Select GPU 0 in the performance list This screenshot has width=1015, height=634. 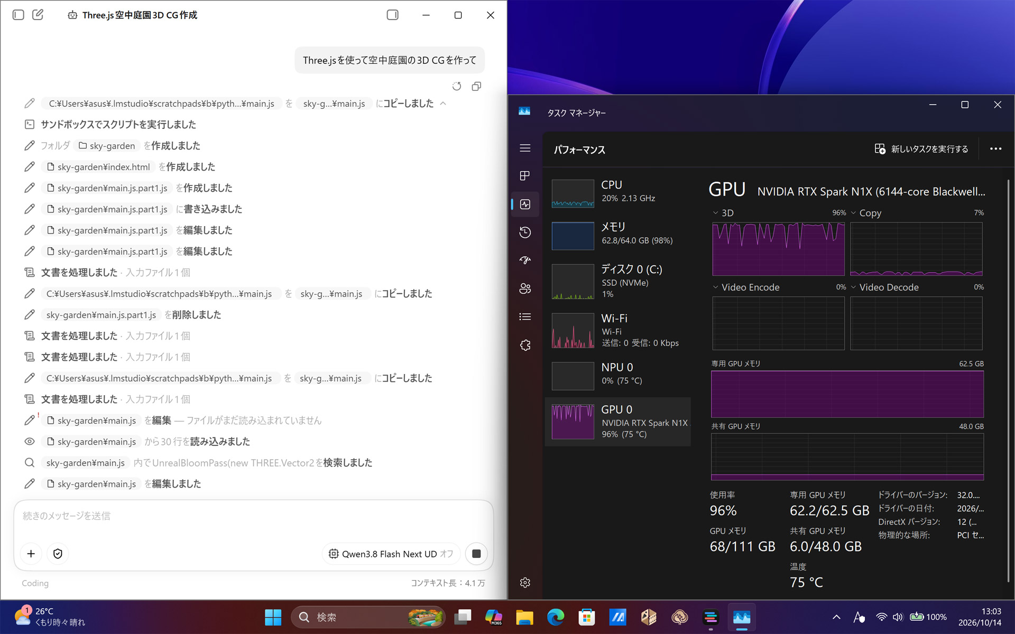tap(617, 422)
